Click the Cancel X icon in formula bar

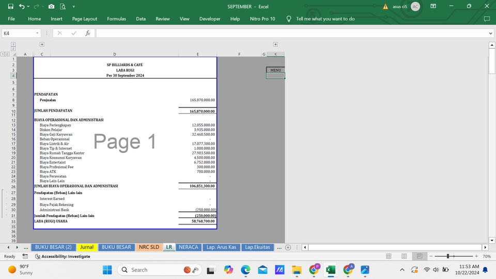pyautogui.click(x=60, y=33)
